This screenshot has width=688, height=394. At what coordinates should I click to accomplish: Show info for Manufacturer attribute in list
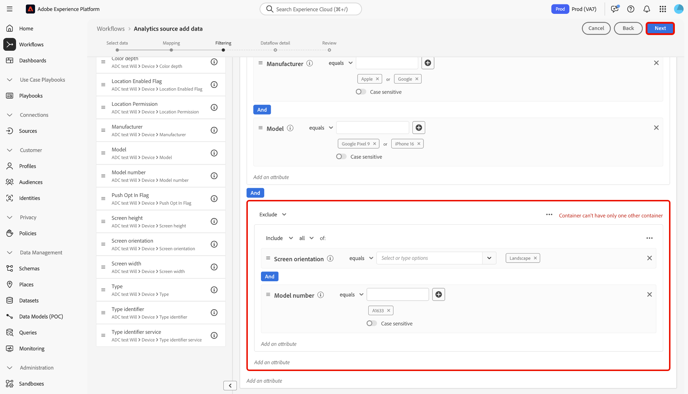click(x=214, y=130)
